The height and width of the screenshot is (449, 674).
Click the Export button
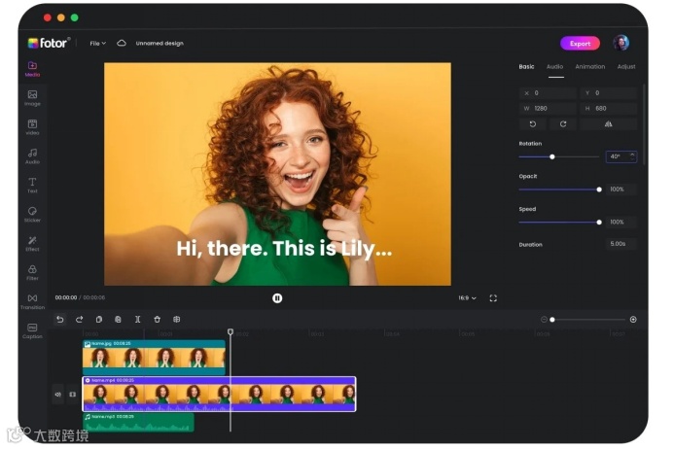point(580,44)
